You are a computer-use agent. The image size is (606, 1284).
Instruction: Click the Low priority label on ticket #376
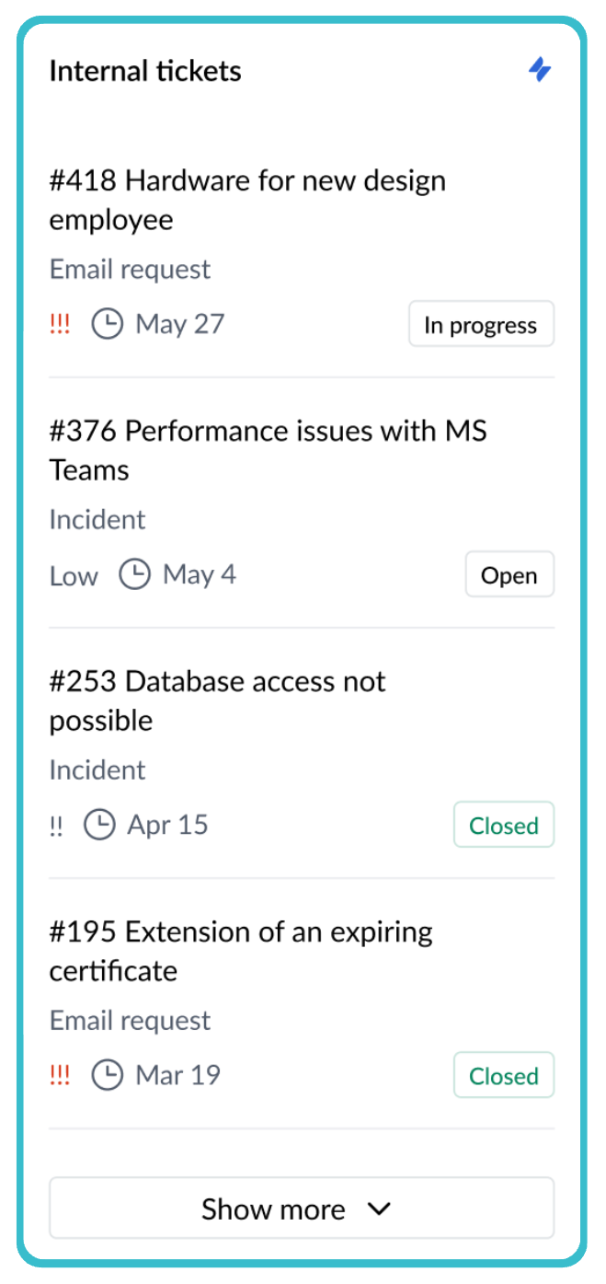73,575
